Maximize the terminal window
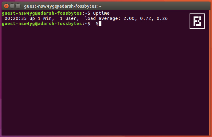This screenshot has height=137, width=212. click(18, 6)
